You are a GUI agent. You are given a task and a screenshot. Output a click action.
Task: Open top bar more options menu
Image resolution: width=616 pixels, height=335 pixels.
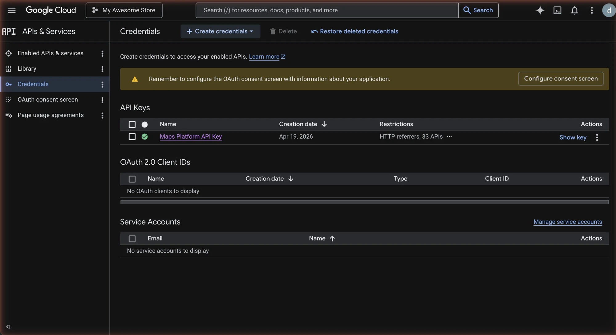point(592,10)
